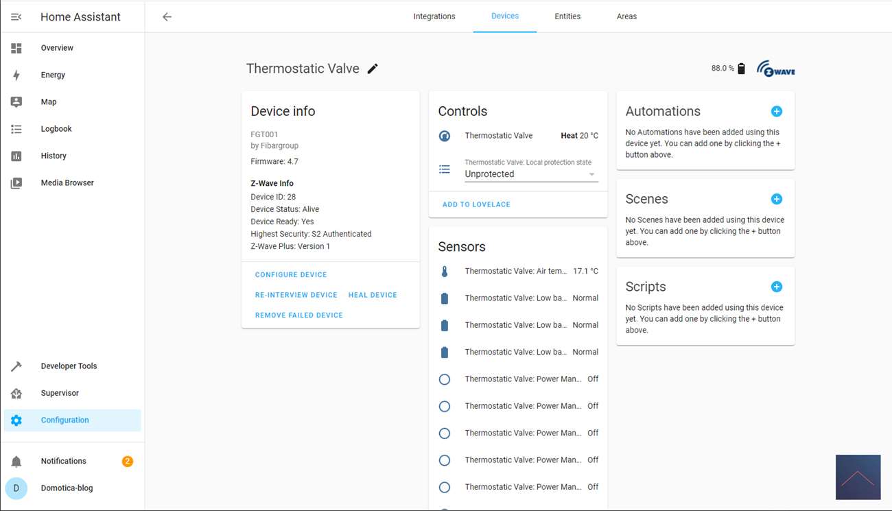The image size is (892, 511).
Task: Open the Domotica-blog user profile
Action: pos(67,488)
